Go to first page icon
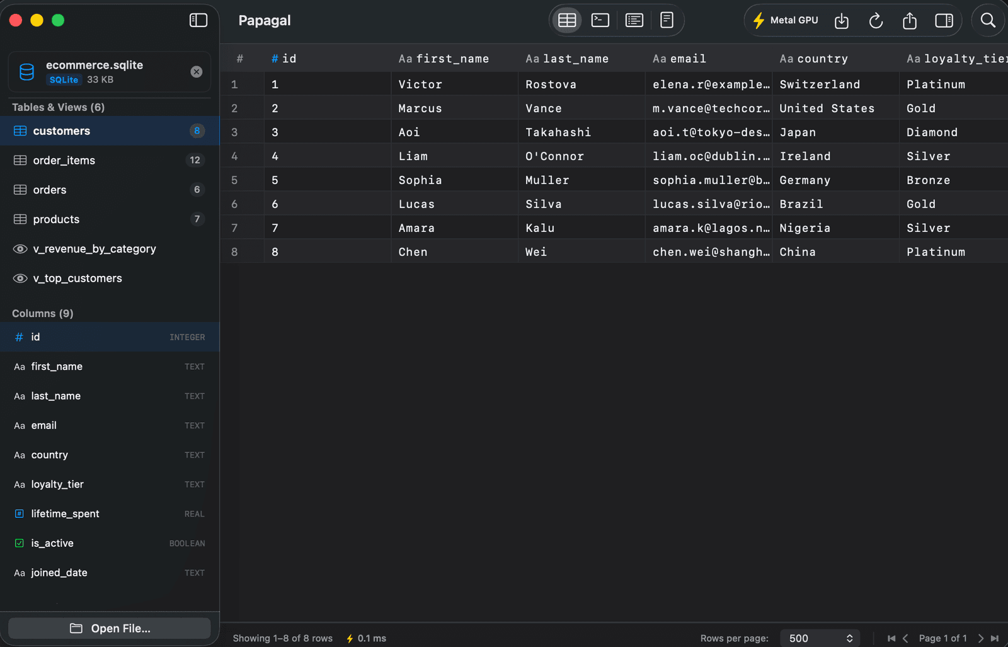 click(891, 638)
